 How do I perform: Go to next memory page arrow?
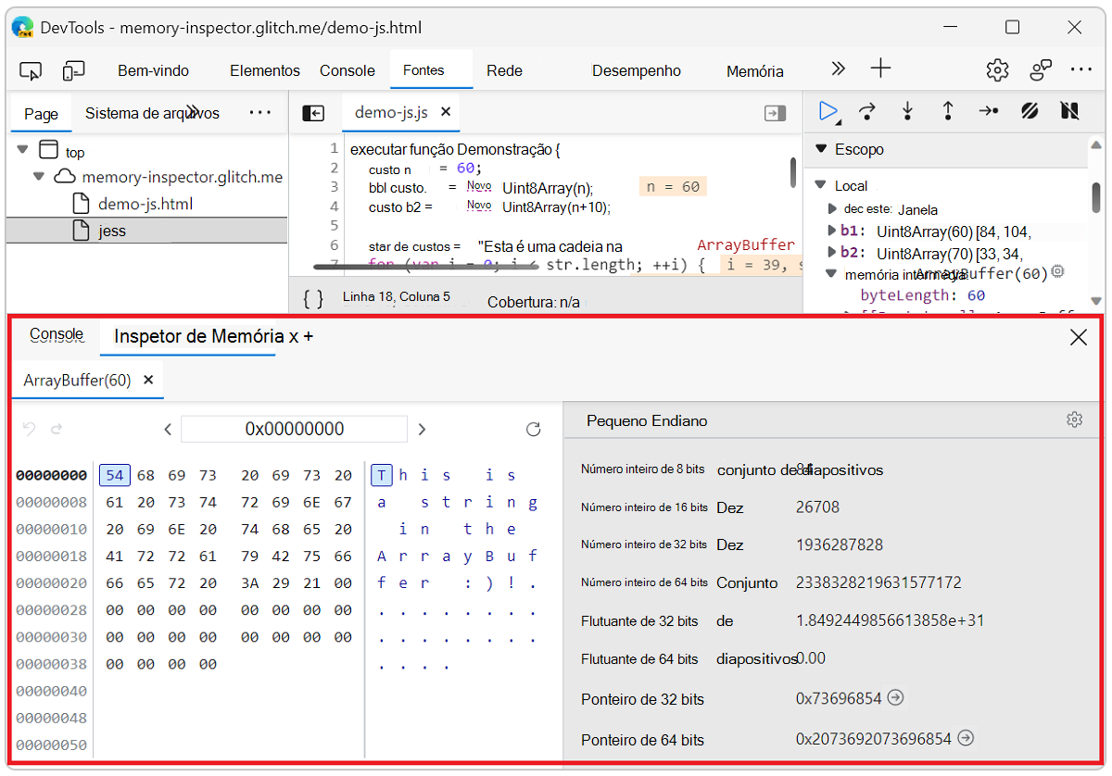coord(422,429)
